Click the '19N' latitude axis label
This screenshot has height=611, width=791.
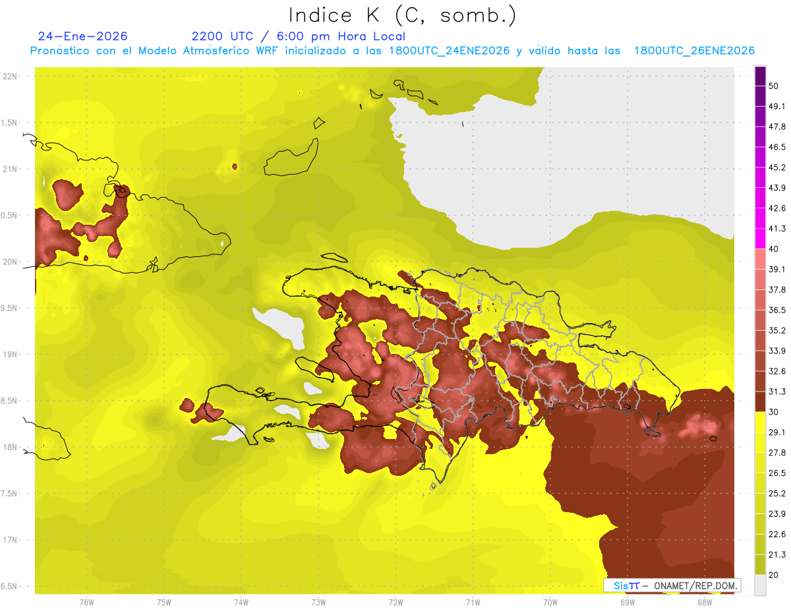[x=11, y=354]
